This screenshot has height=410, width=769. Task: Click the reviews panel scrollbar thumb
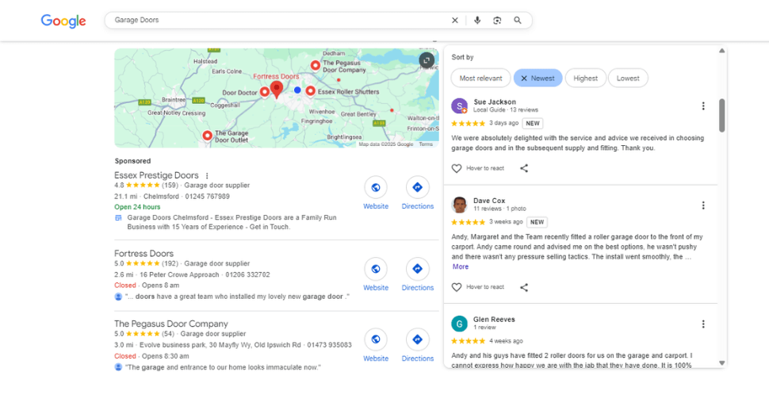pos(721,115)
